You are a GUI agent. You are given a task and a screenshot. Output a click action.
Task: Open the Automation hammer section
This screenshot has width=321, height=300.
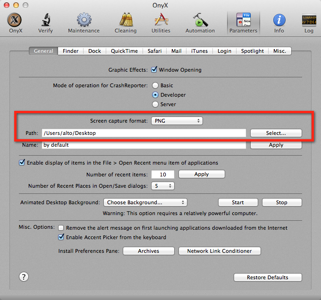[x=200, y=23]
